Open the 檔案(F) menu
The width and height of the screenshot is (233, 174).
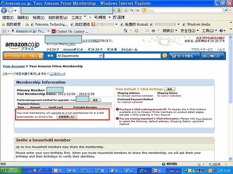[x=8, y=18]
